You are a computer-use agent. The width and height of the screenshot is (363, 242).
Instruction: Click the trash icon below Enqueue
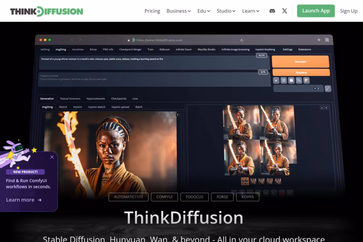click(283, 80)
